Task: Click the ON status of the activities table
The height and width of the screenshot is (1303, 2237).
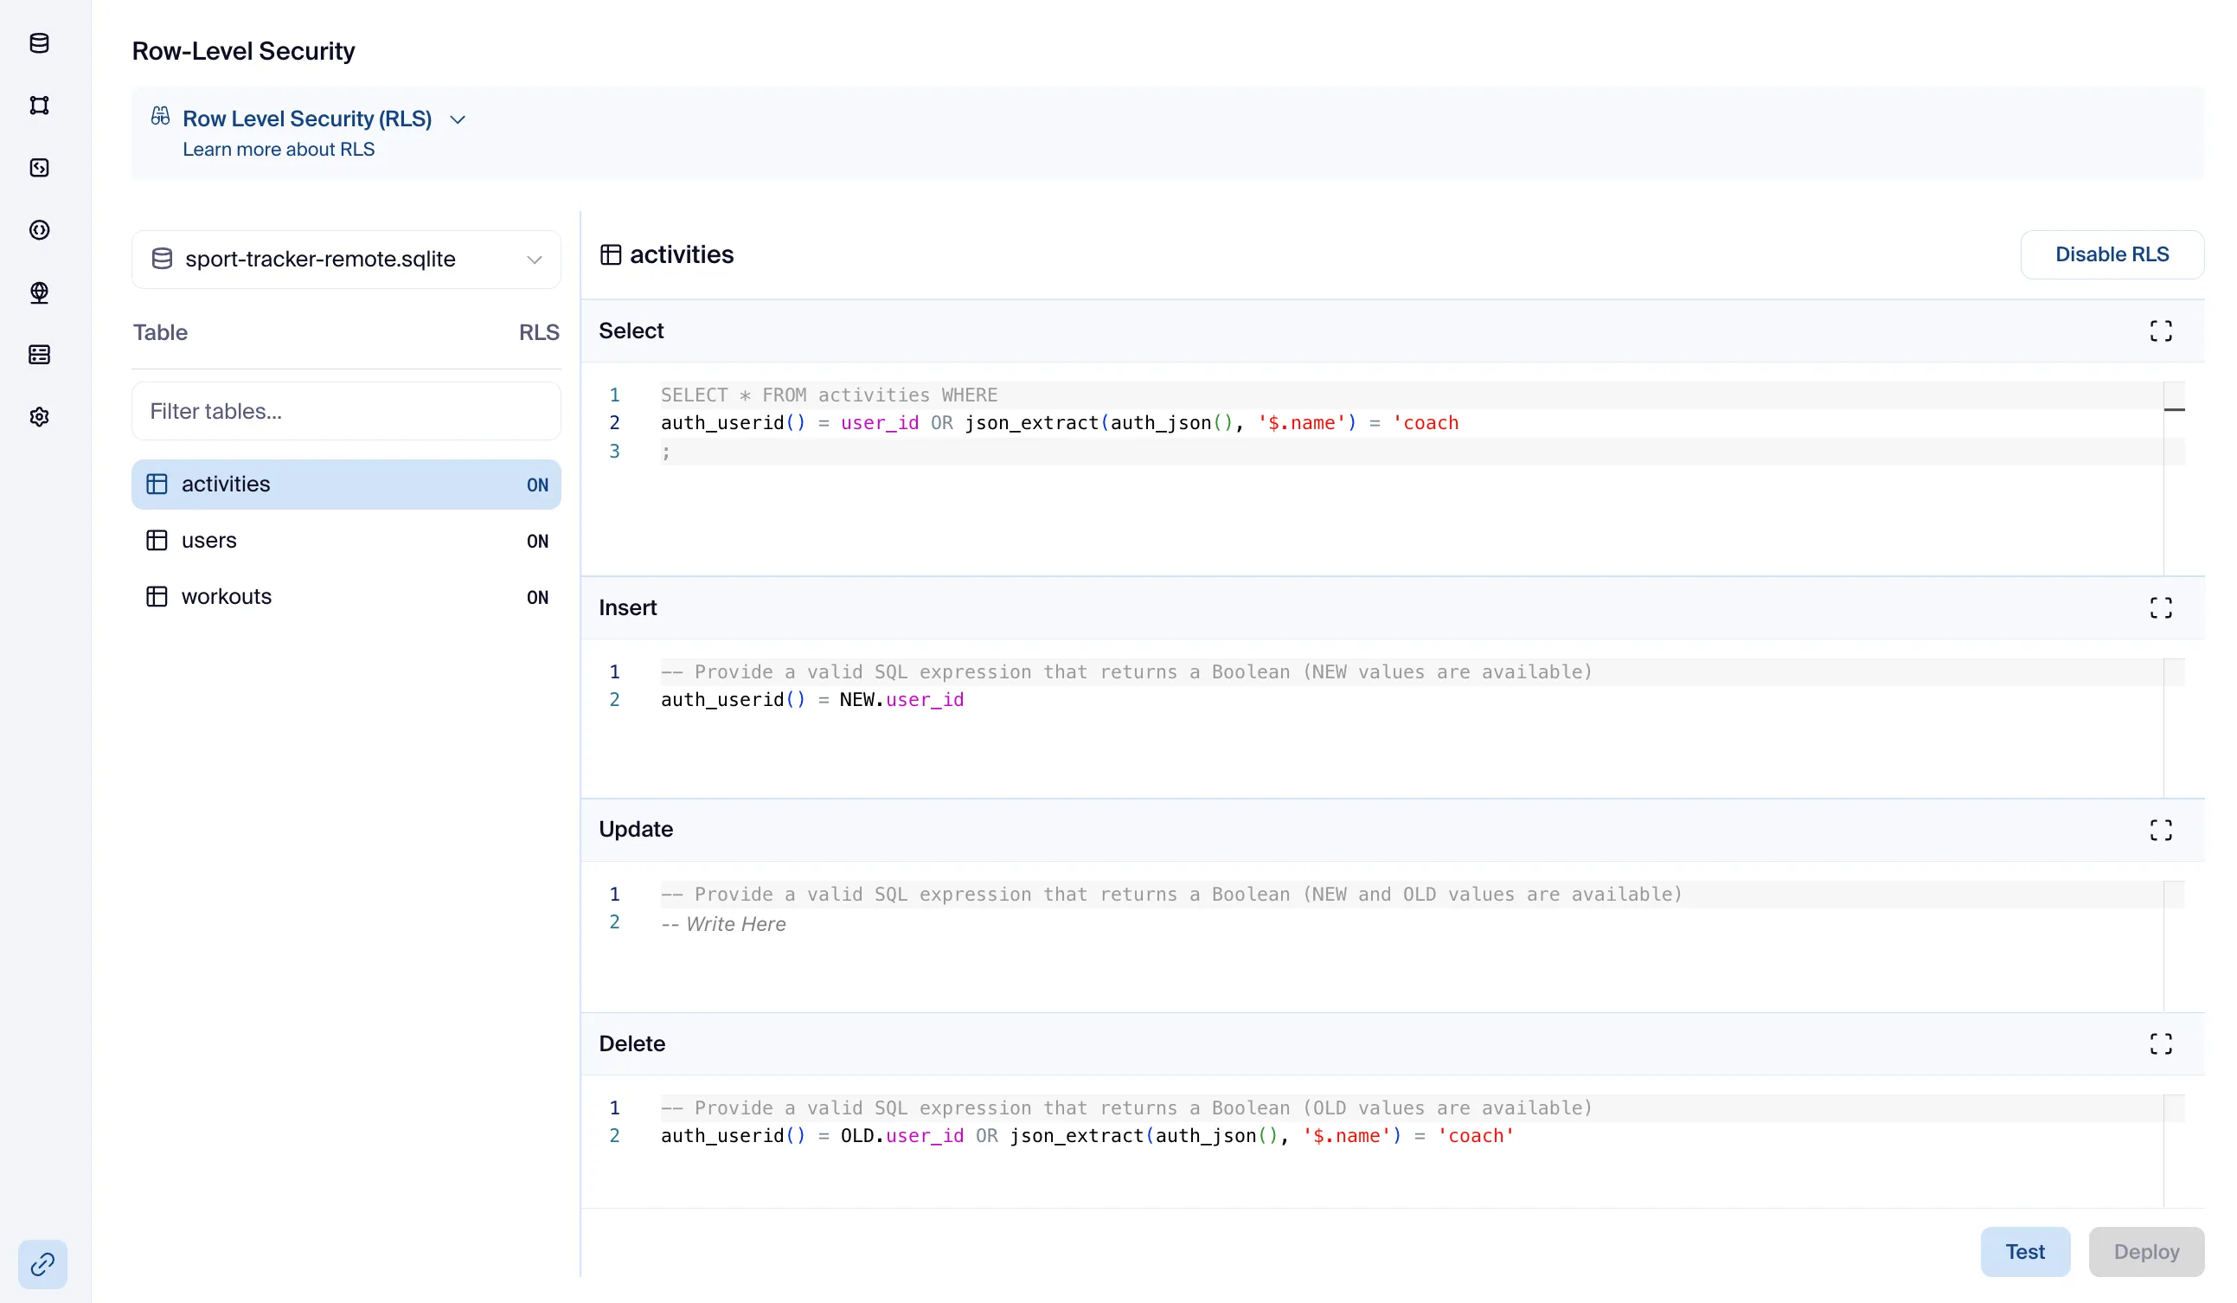Action: [537, 485]
